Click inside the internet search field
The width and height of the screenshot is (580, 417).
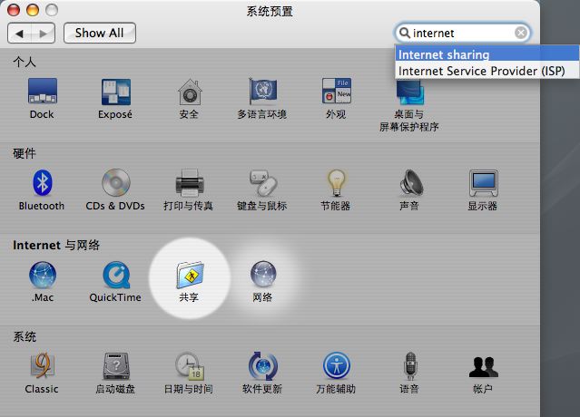point(462,33)
